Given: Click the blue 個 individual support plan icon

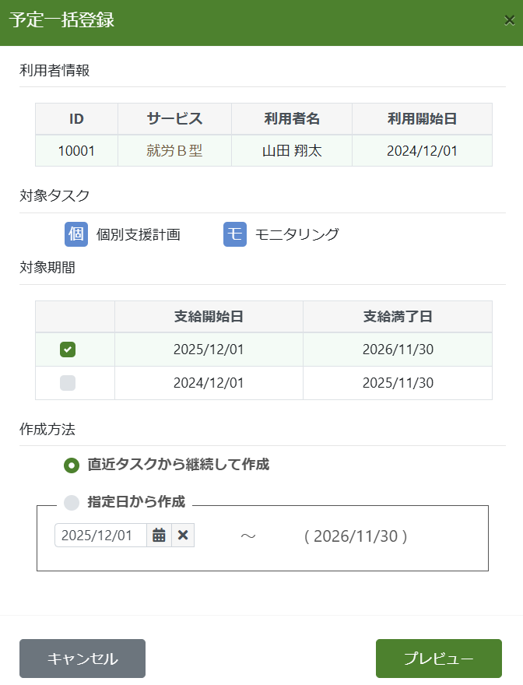Looking at the screenshot, I should tap(75, 234).
